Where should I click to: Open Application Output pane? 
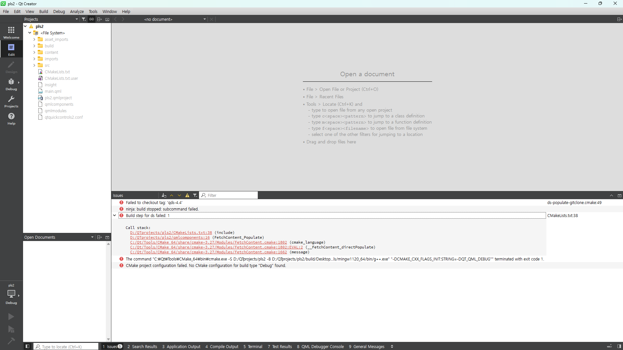pyautogui.click(x=181, y=346)
